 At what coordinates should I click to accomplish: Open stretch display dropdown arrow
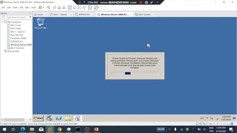[x=99, y=7]
